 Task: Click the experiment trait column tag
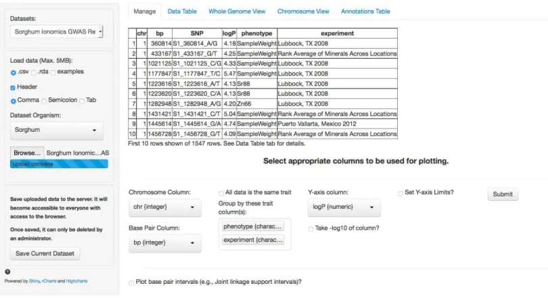coord(252,240)
